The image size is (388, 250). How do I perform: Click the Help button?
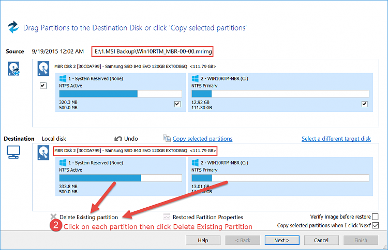coord(203,240)
